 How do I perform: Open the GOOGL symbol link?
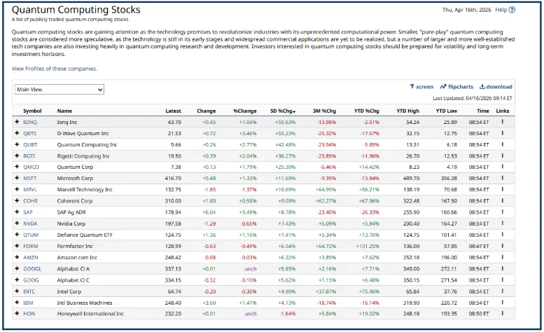[x=32, y=269]
